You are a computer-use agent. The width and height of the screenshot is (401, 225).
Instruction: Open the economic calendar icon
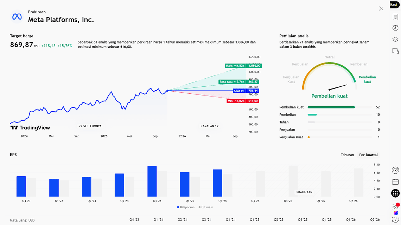pos(395,181)
